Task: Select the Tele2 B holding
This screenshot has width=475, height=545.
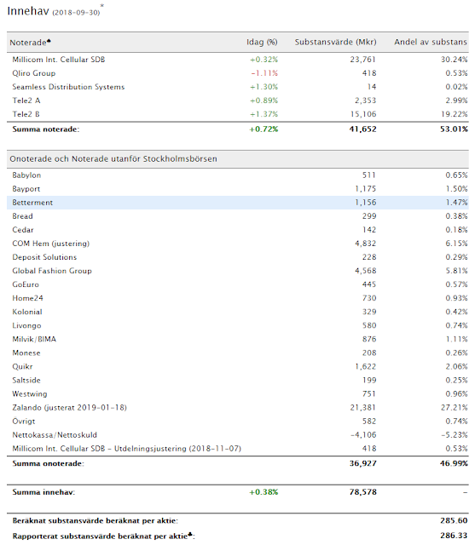Action: (238, 114)
